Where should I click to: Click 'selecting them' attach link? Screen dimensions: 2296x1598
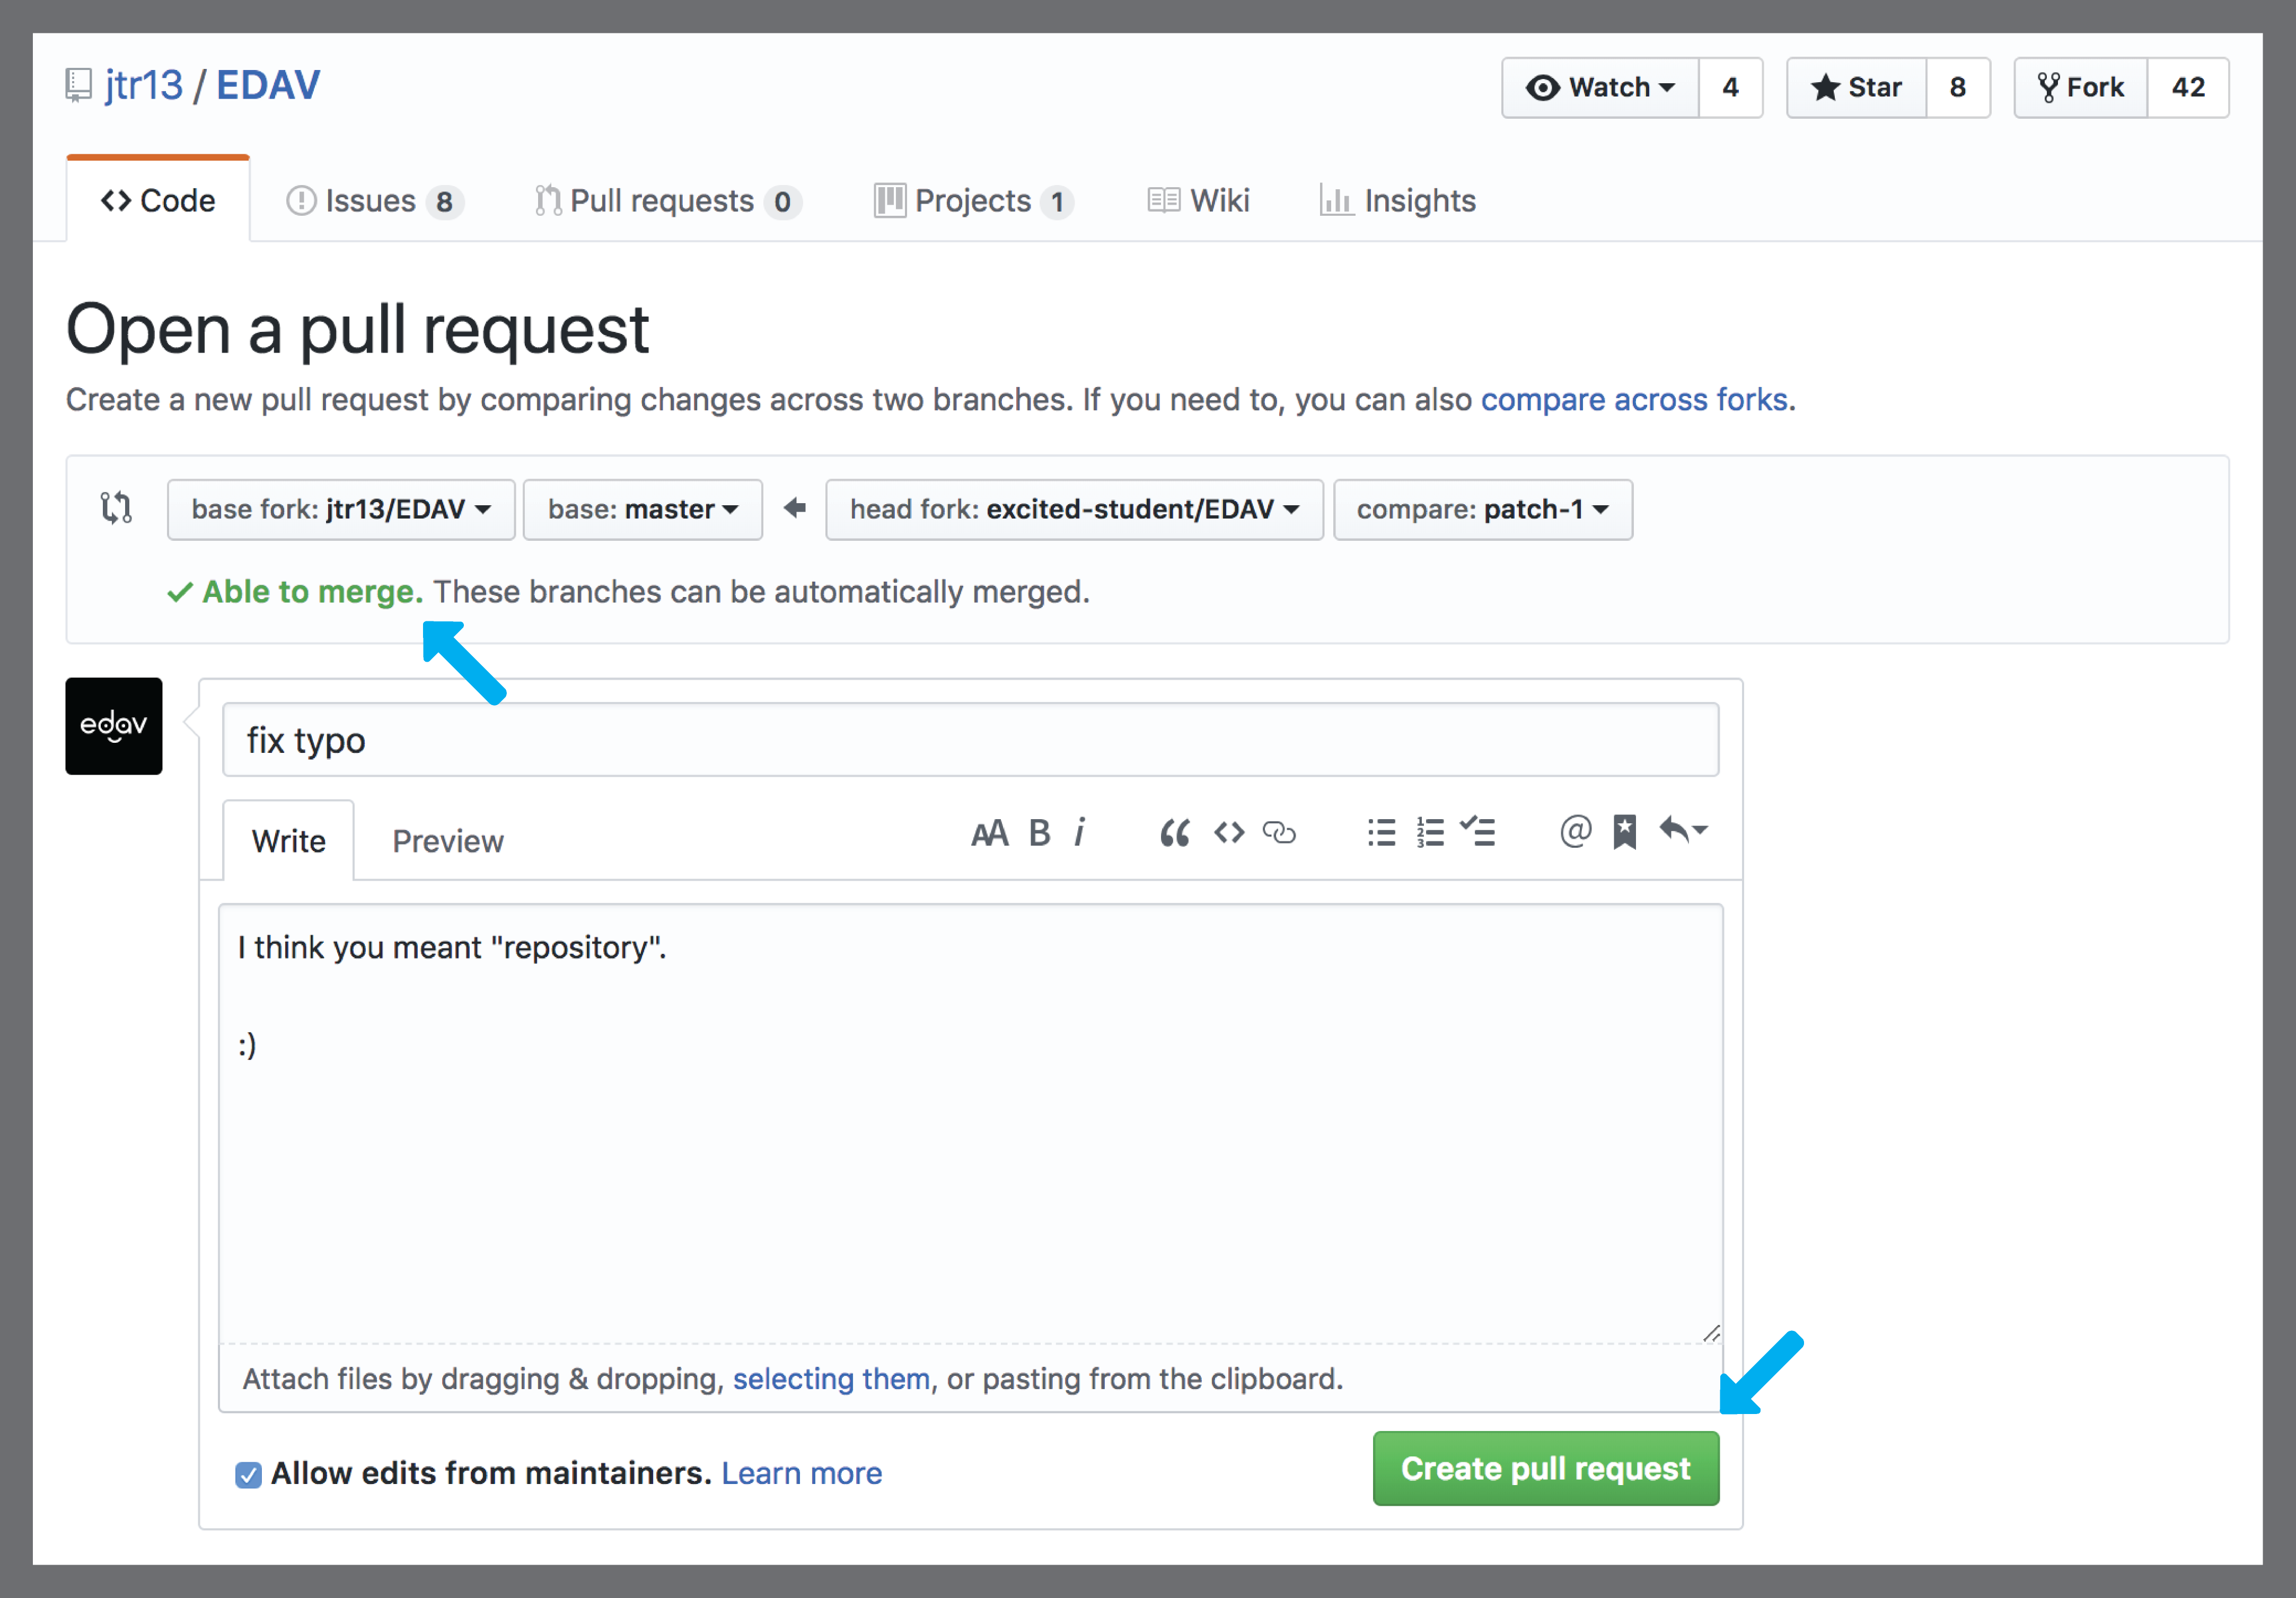pyautogui.click(x=831, y=1379)
